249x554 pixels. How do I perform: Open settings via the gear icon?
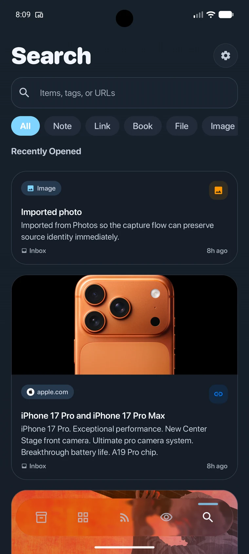point(225,56)
